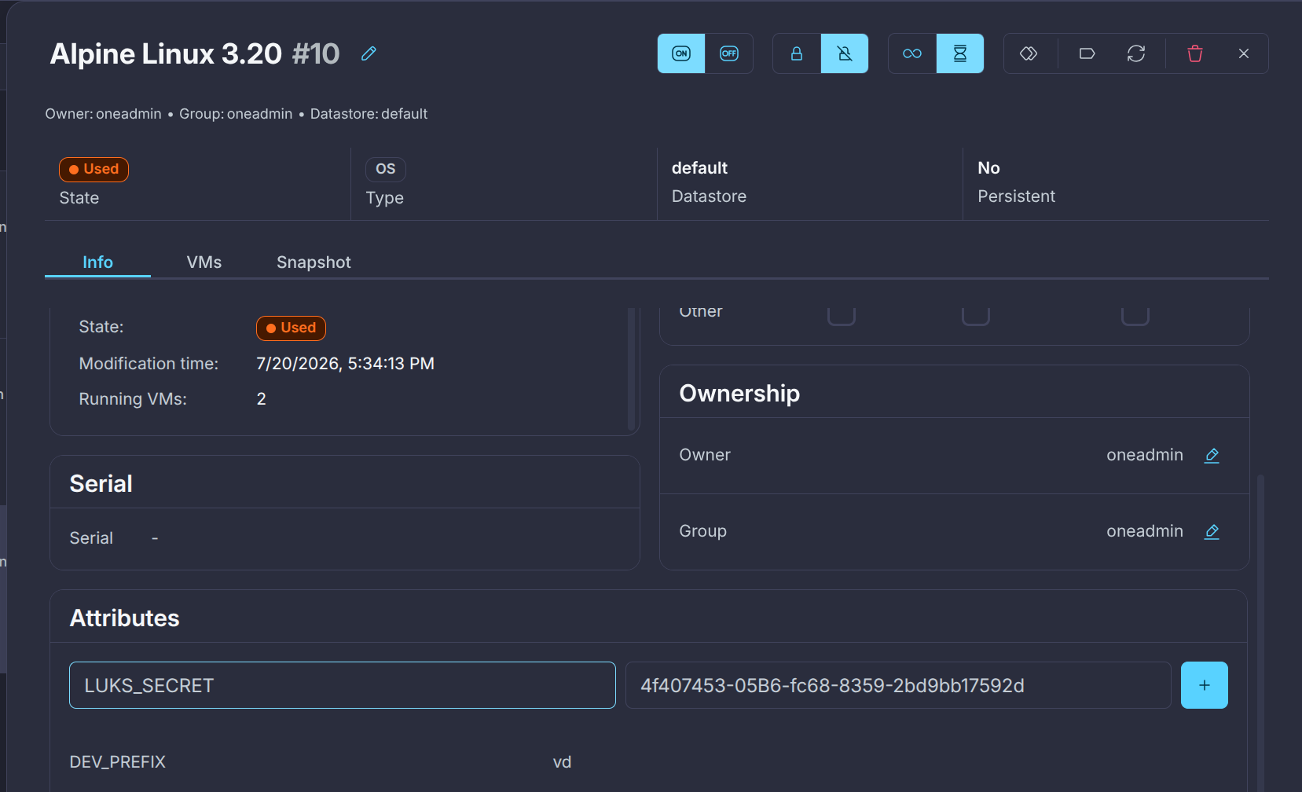Enable the image with the ON button
This screenshot has width=1302, height=792.
click(681, 53)
